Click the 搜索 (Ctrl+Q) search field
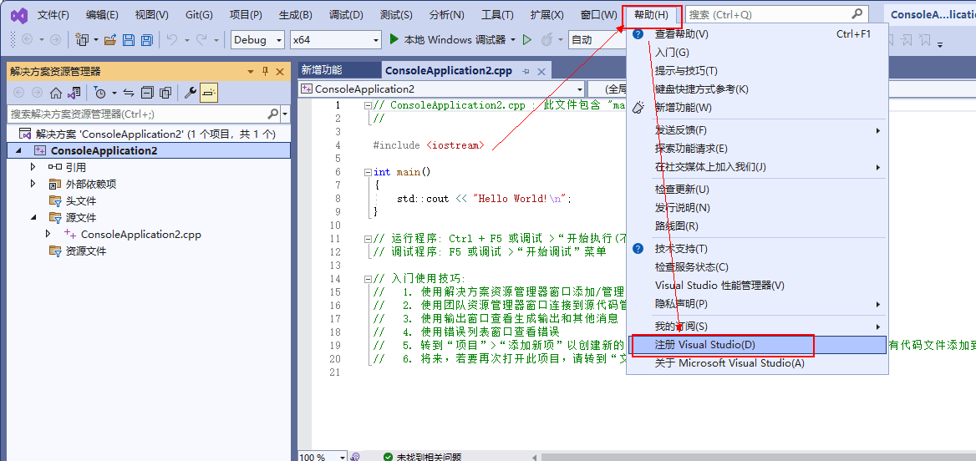Viewport: 976px width, 461px height. (777, 13)
